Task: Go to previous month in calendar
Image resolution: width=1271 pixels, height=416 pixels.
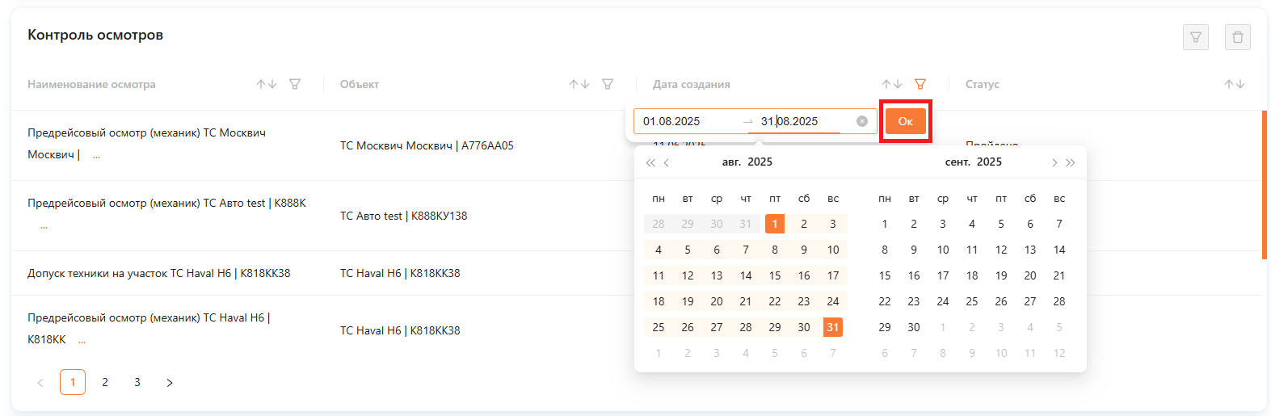Action: [667, 162]
